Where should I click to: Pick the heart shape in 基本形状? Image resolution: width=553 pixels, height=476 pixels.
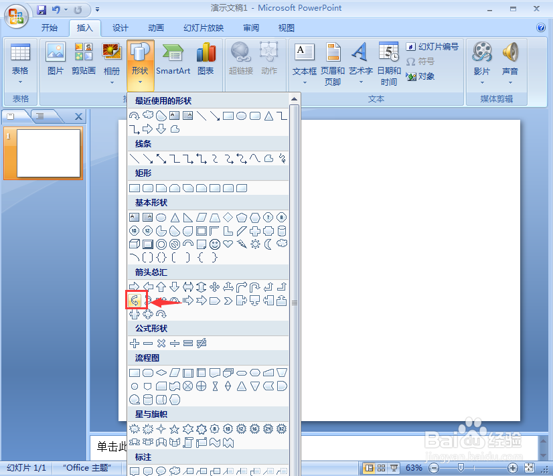[228, 244]
